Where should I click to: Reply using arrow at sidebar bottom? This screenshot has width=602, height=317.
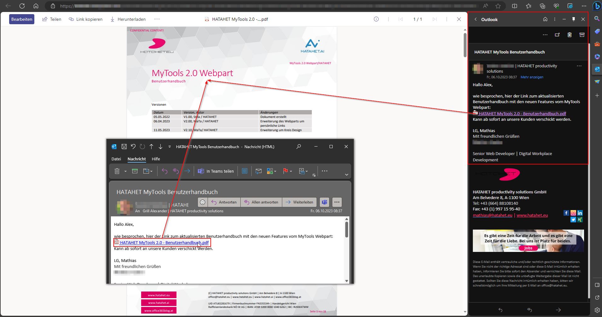(500, 310)
